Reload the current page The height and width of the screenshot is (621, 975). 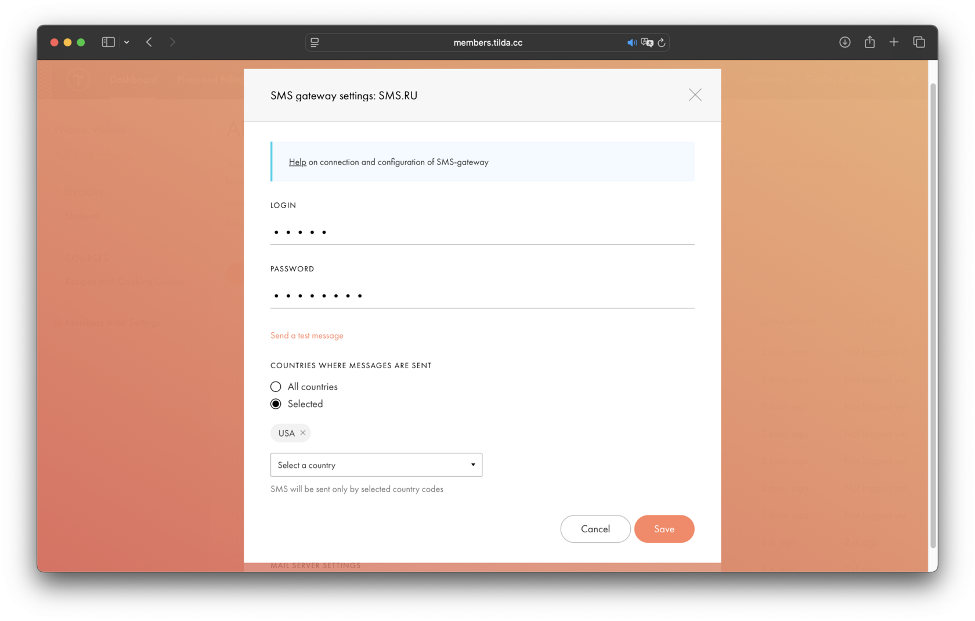(662, 42)
